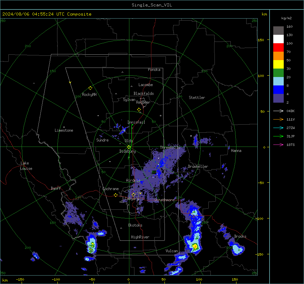
Task: Click the yellow storm core northeast of Vulcan
Action: point(195,247)
